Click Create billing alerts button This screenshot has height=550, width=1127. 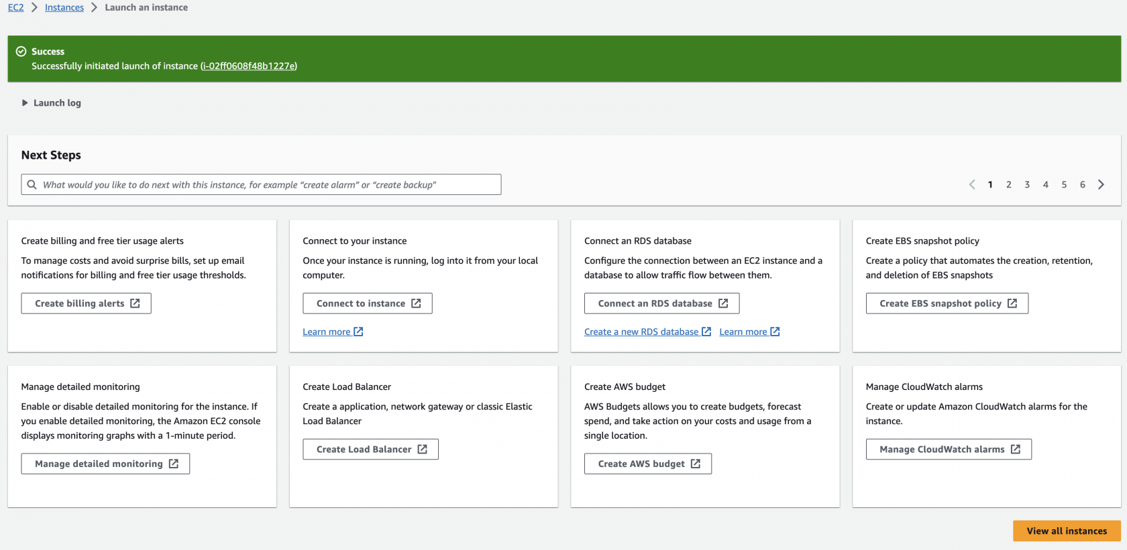pos(86,303)
